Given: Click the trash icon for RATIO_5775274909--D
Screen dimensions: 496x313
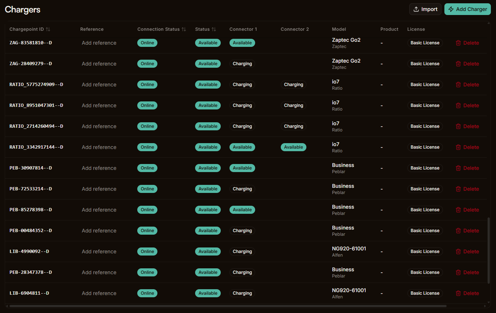Looking at the screenshot, I should click(458, 85).
